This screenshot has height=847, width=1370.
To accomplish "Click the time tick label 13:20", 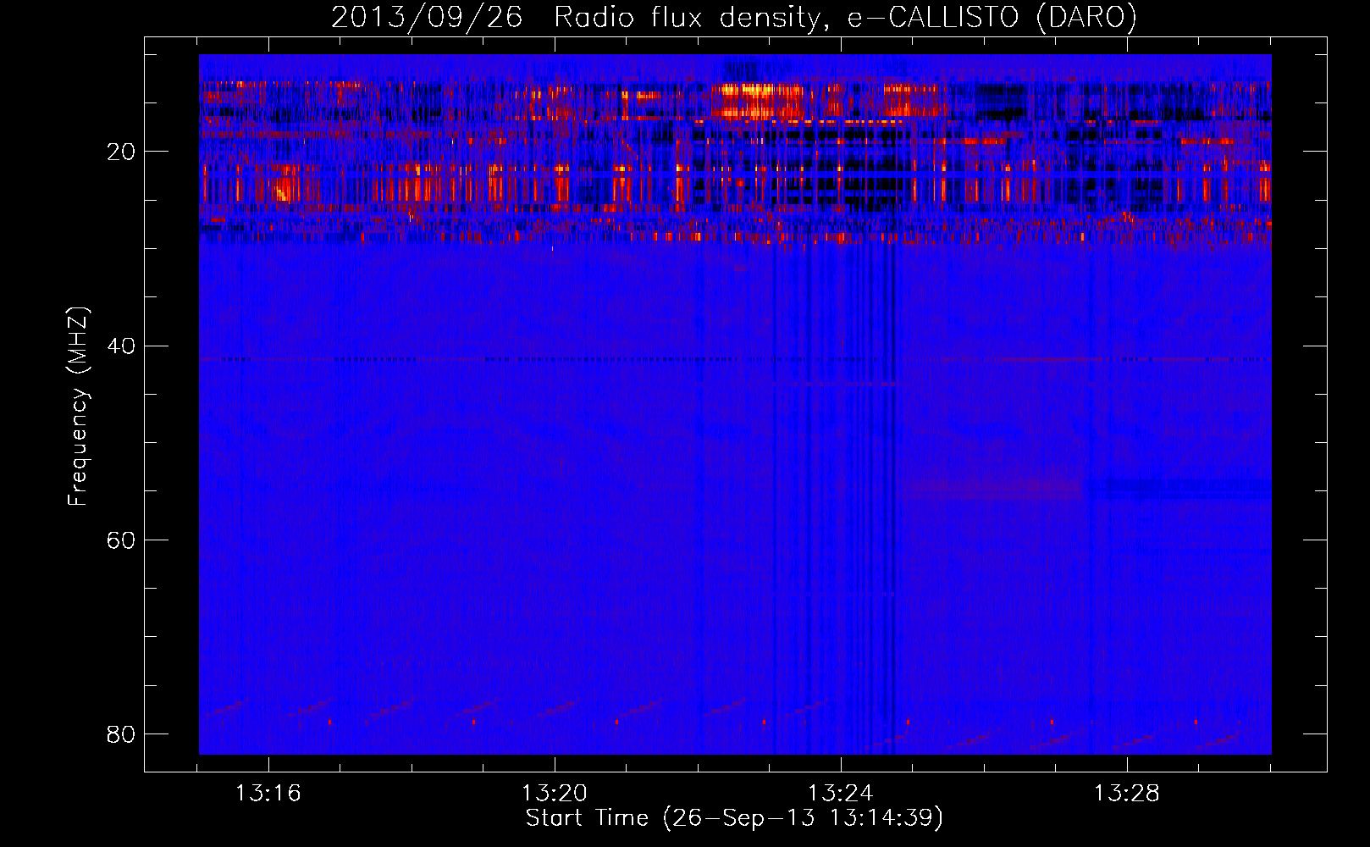I will (555, 794).
